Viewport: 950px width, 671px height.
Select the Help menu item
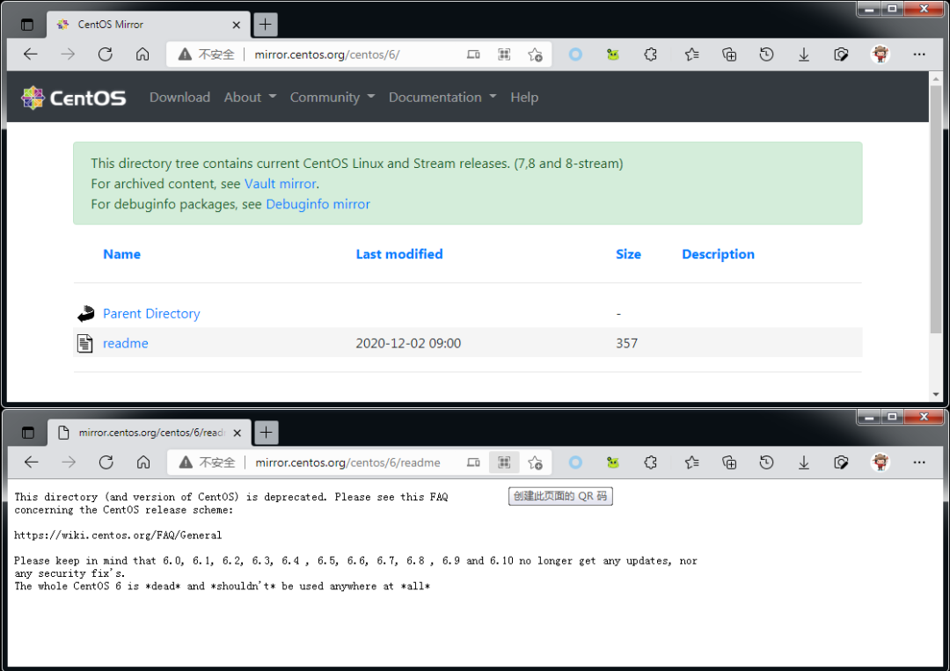(524, 98)
